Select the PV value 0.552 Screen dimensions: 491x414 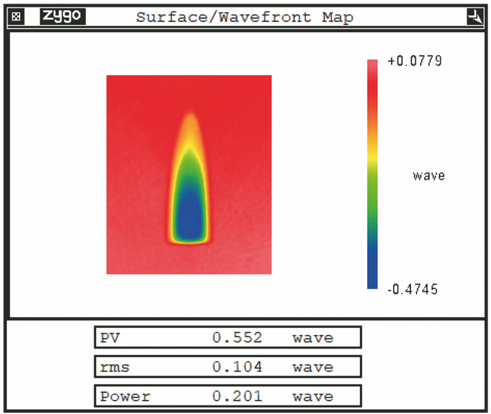237,337
